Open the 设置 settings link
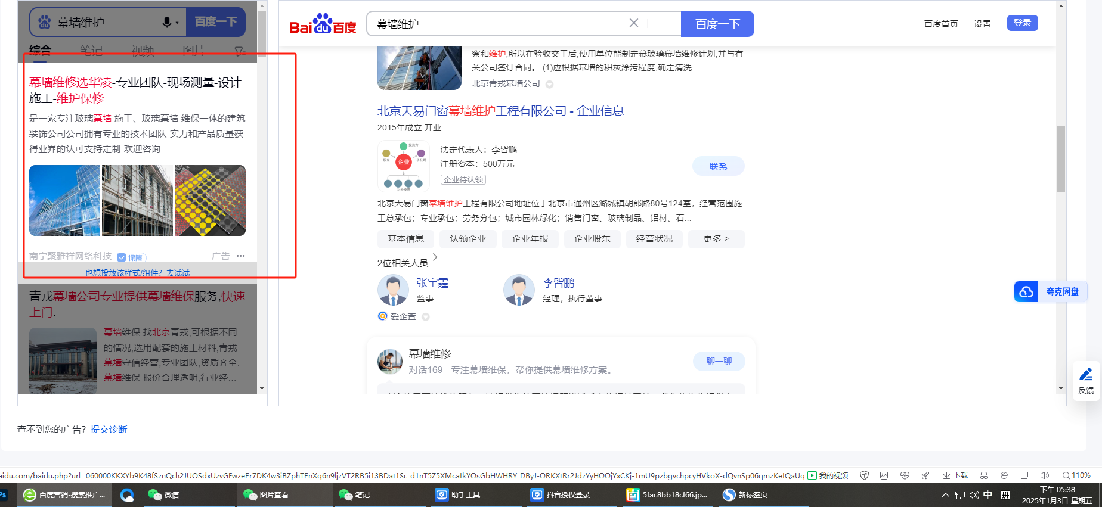Screen dimensions: 1102x507 pos(983,24)
